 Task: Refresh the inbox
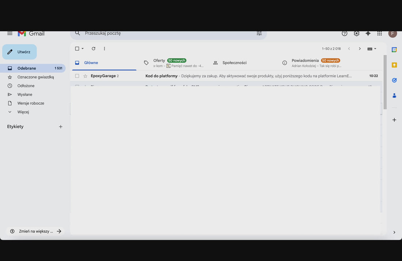[94, 49]
